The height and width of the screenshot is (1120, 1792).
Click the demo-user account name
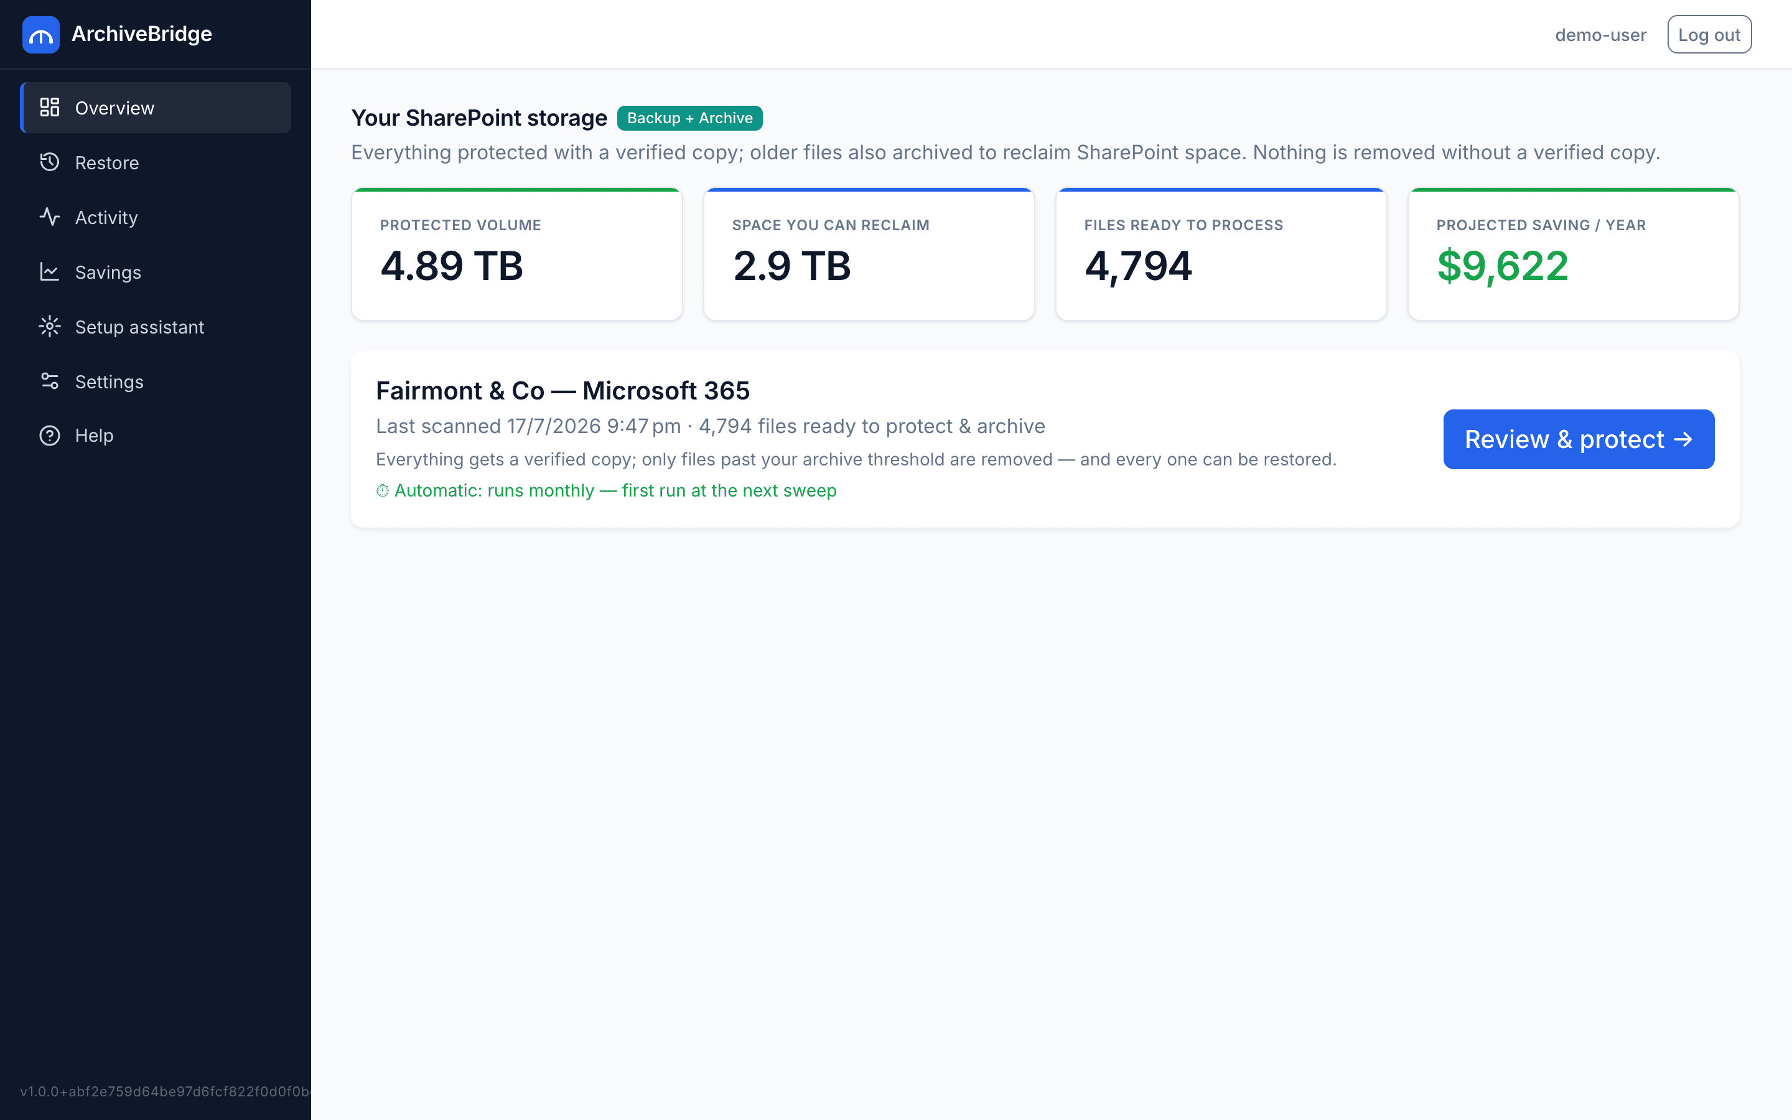tap(1600, 35)
